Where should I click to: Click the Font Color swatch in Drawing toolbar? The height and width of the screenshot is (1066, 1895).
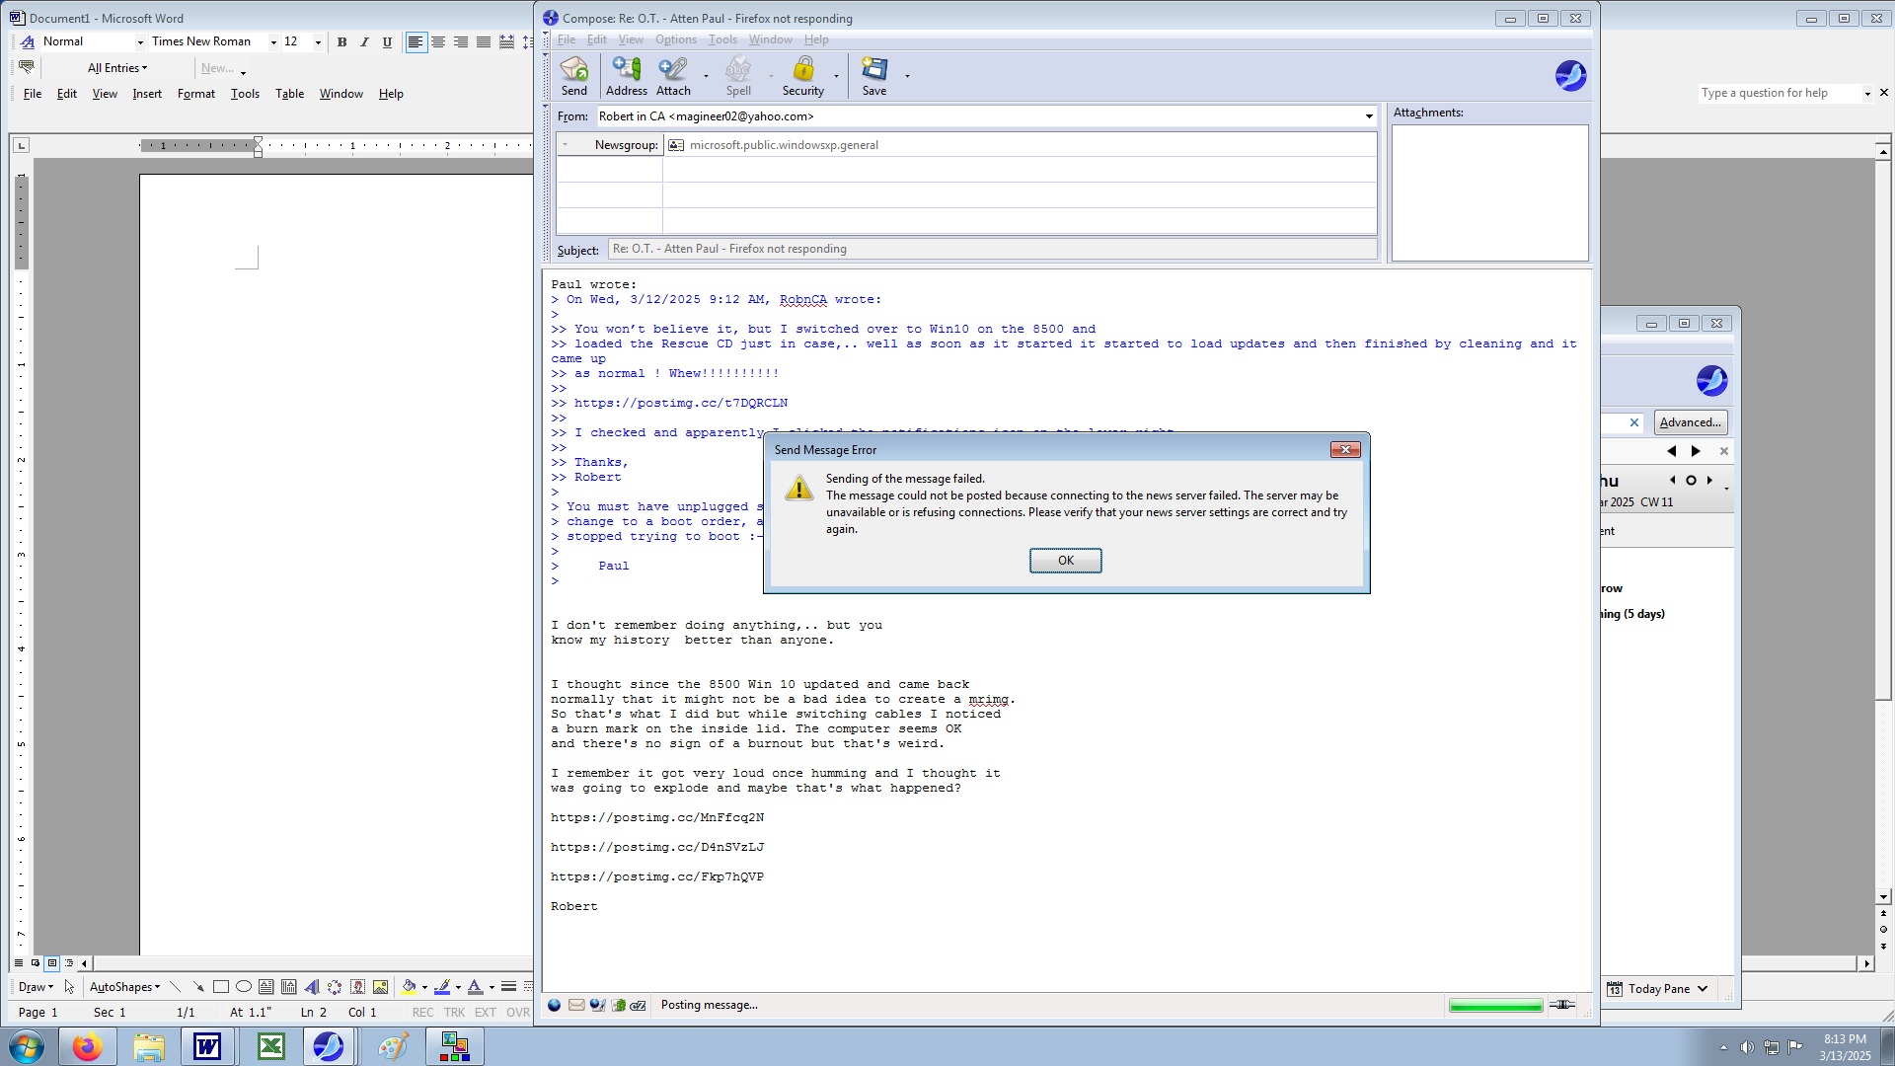[x=475, y=987]
